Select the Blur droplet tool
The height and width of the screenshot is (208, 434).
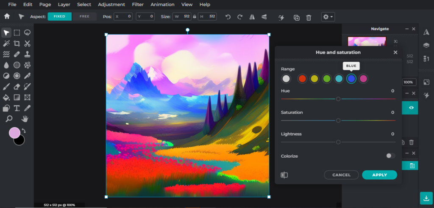click(6, 65)
